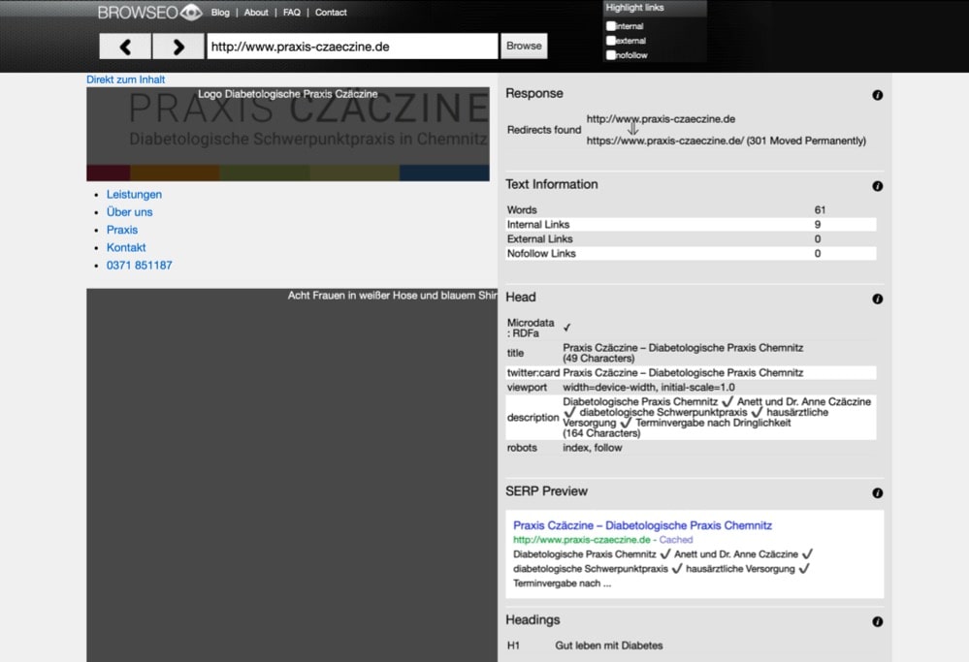969x662 pixels.
Task: Click the BROWSEO eye logo
Action: click(150, 13)
